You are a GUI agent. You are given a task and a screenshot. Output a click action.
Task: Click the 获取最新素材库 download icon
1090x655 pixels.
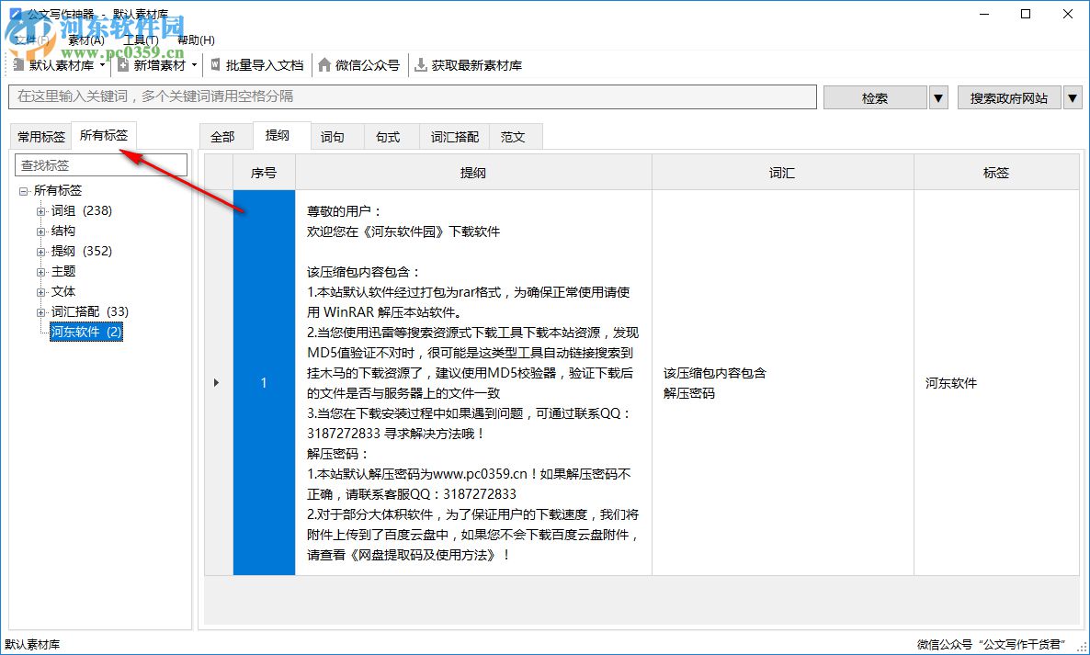point(421,65)
